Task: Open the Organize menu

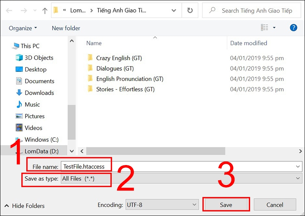Action: tap(23, 28)
